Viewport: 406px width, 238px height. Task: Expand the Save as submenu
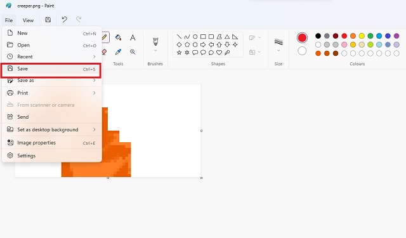point(95,81)
